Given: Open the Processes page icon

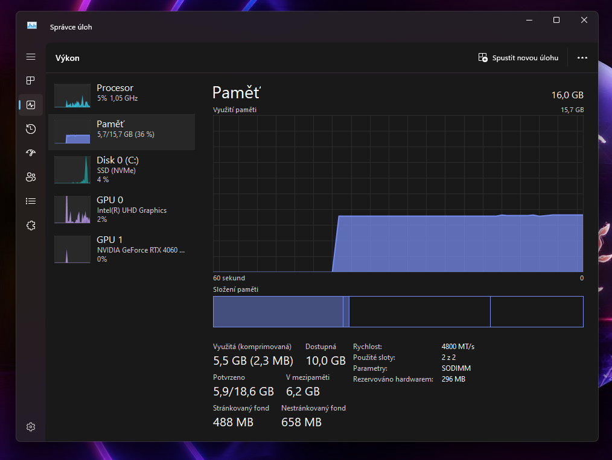Looking at the screenshot, I should [31, 81].
